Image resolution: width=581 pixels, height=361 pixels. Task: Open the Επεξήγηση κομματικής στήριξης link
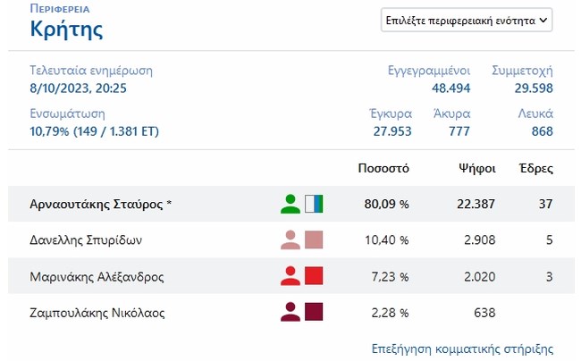(462, 348)
